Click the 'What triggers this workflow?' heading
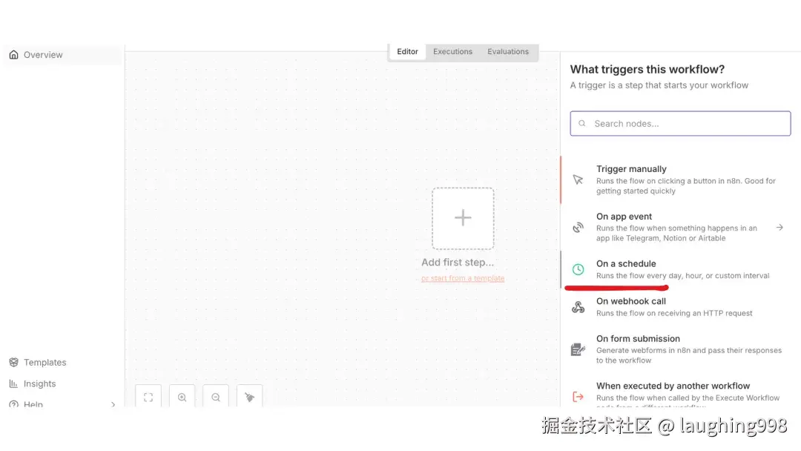 pyautogui.click(x=647, y=70)
